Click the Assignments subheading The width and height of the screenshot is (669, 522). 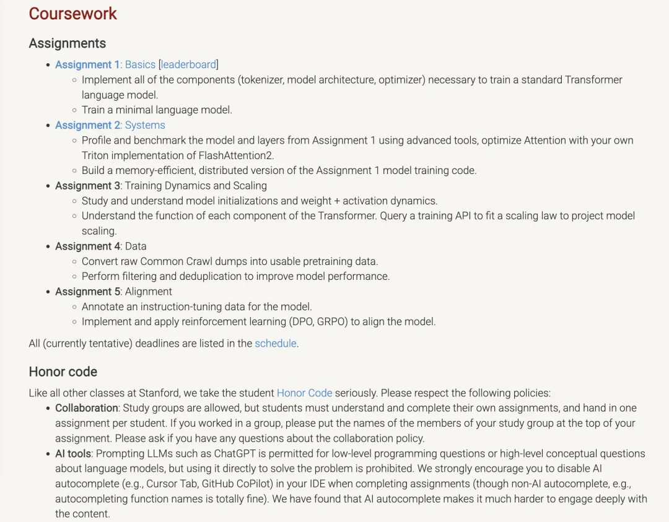tap(68, 43)
